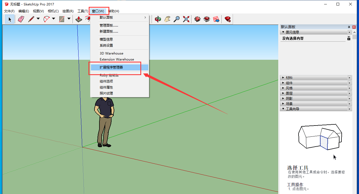Open the 工具(T) menu
This screenshot has height=194, width=359.
point(83,11)
